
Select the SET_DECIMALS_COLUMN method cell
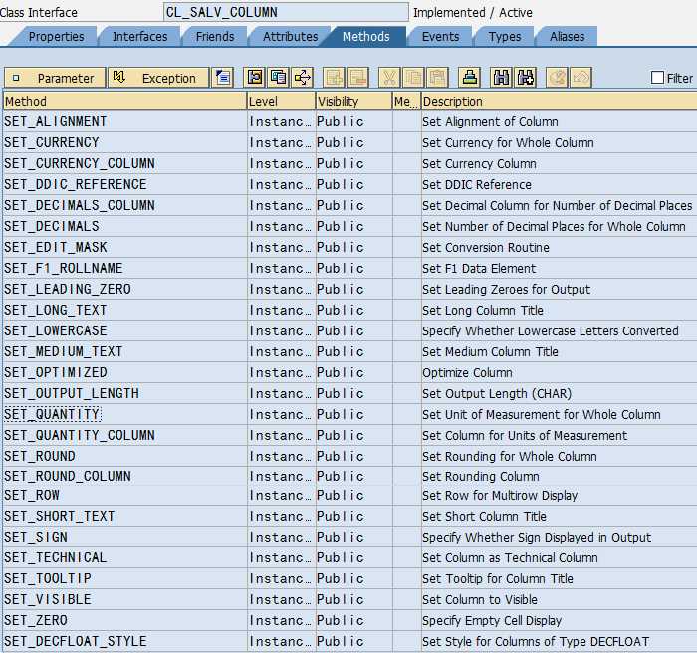coord(124,205)
